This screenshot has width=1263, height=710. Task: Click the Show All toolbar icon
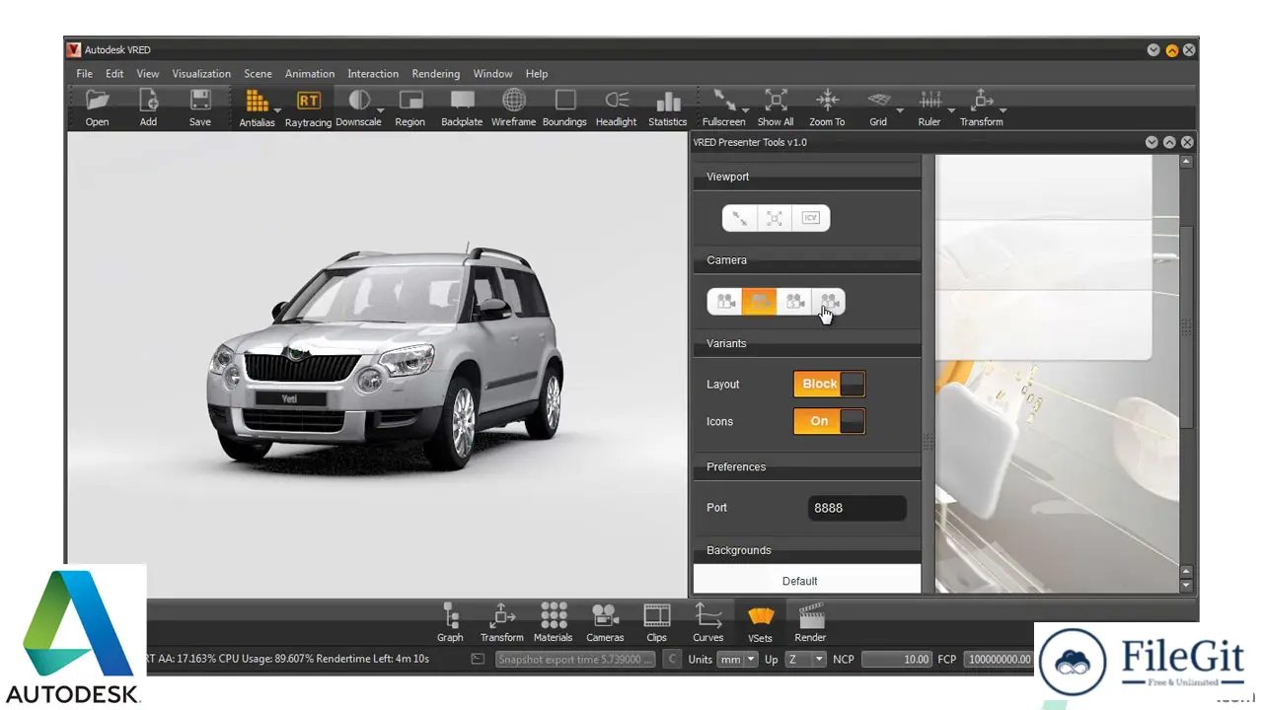point(776,107)
